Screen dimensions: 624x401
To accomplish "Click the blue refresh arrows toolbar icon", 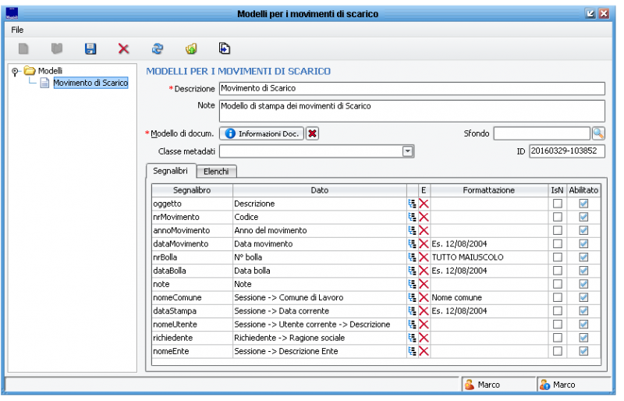I will 158,48.
